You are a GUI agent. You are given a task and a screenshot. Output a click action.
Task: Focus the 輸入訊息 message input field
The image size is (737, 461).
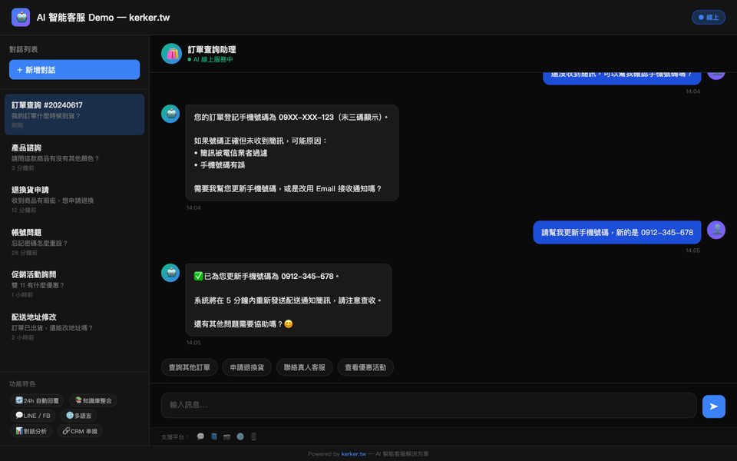pyautogui.click(x=428, y=405)
